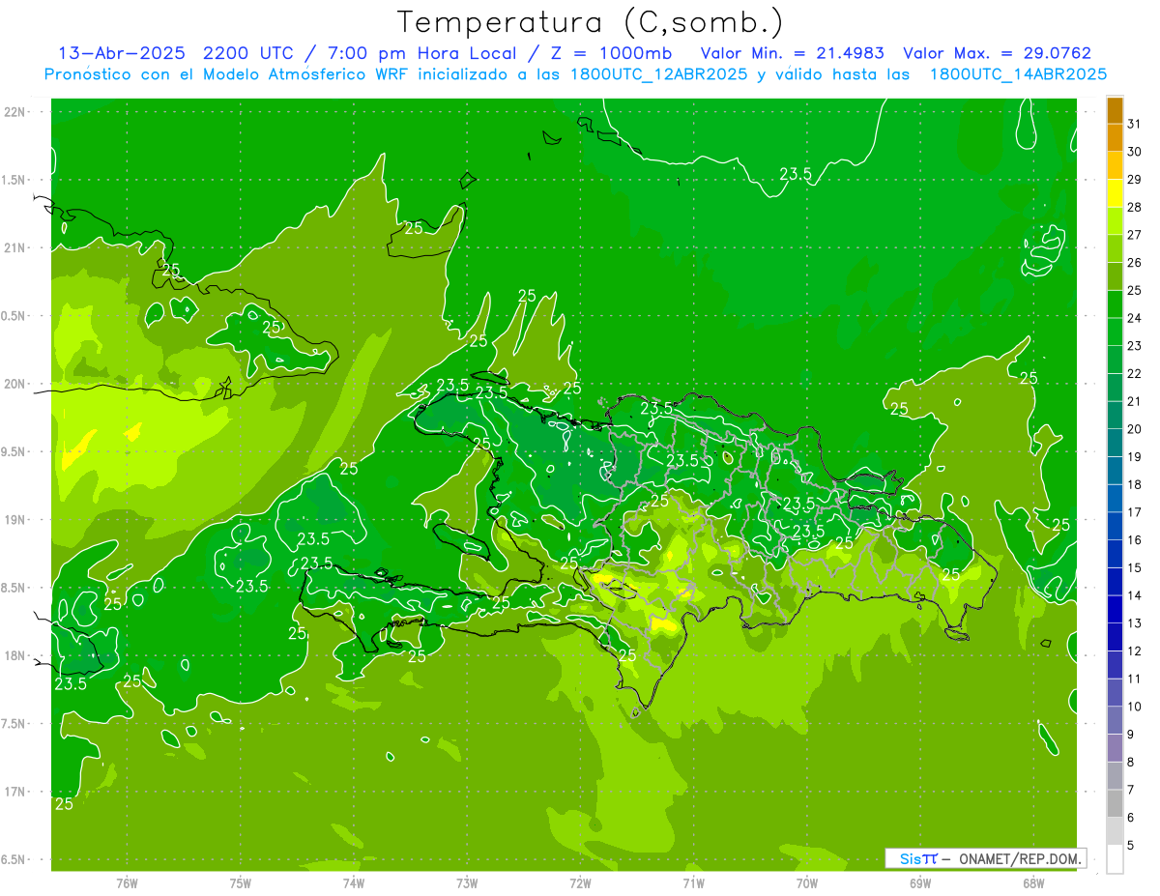Click the "71W" longitude axis label
The width and height of the screenshot is (1160, 896).
coord(693,883)
